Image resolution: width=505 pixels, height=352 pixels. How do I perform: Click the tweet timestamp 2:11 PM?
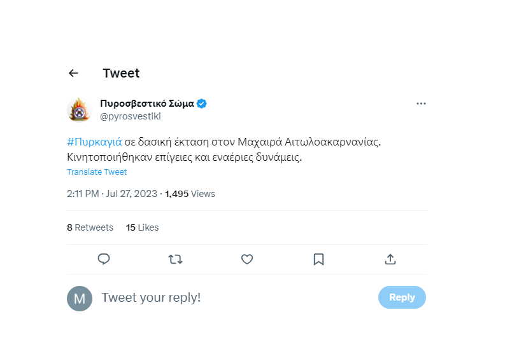(83, 194)
